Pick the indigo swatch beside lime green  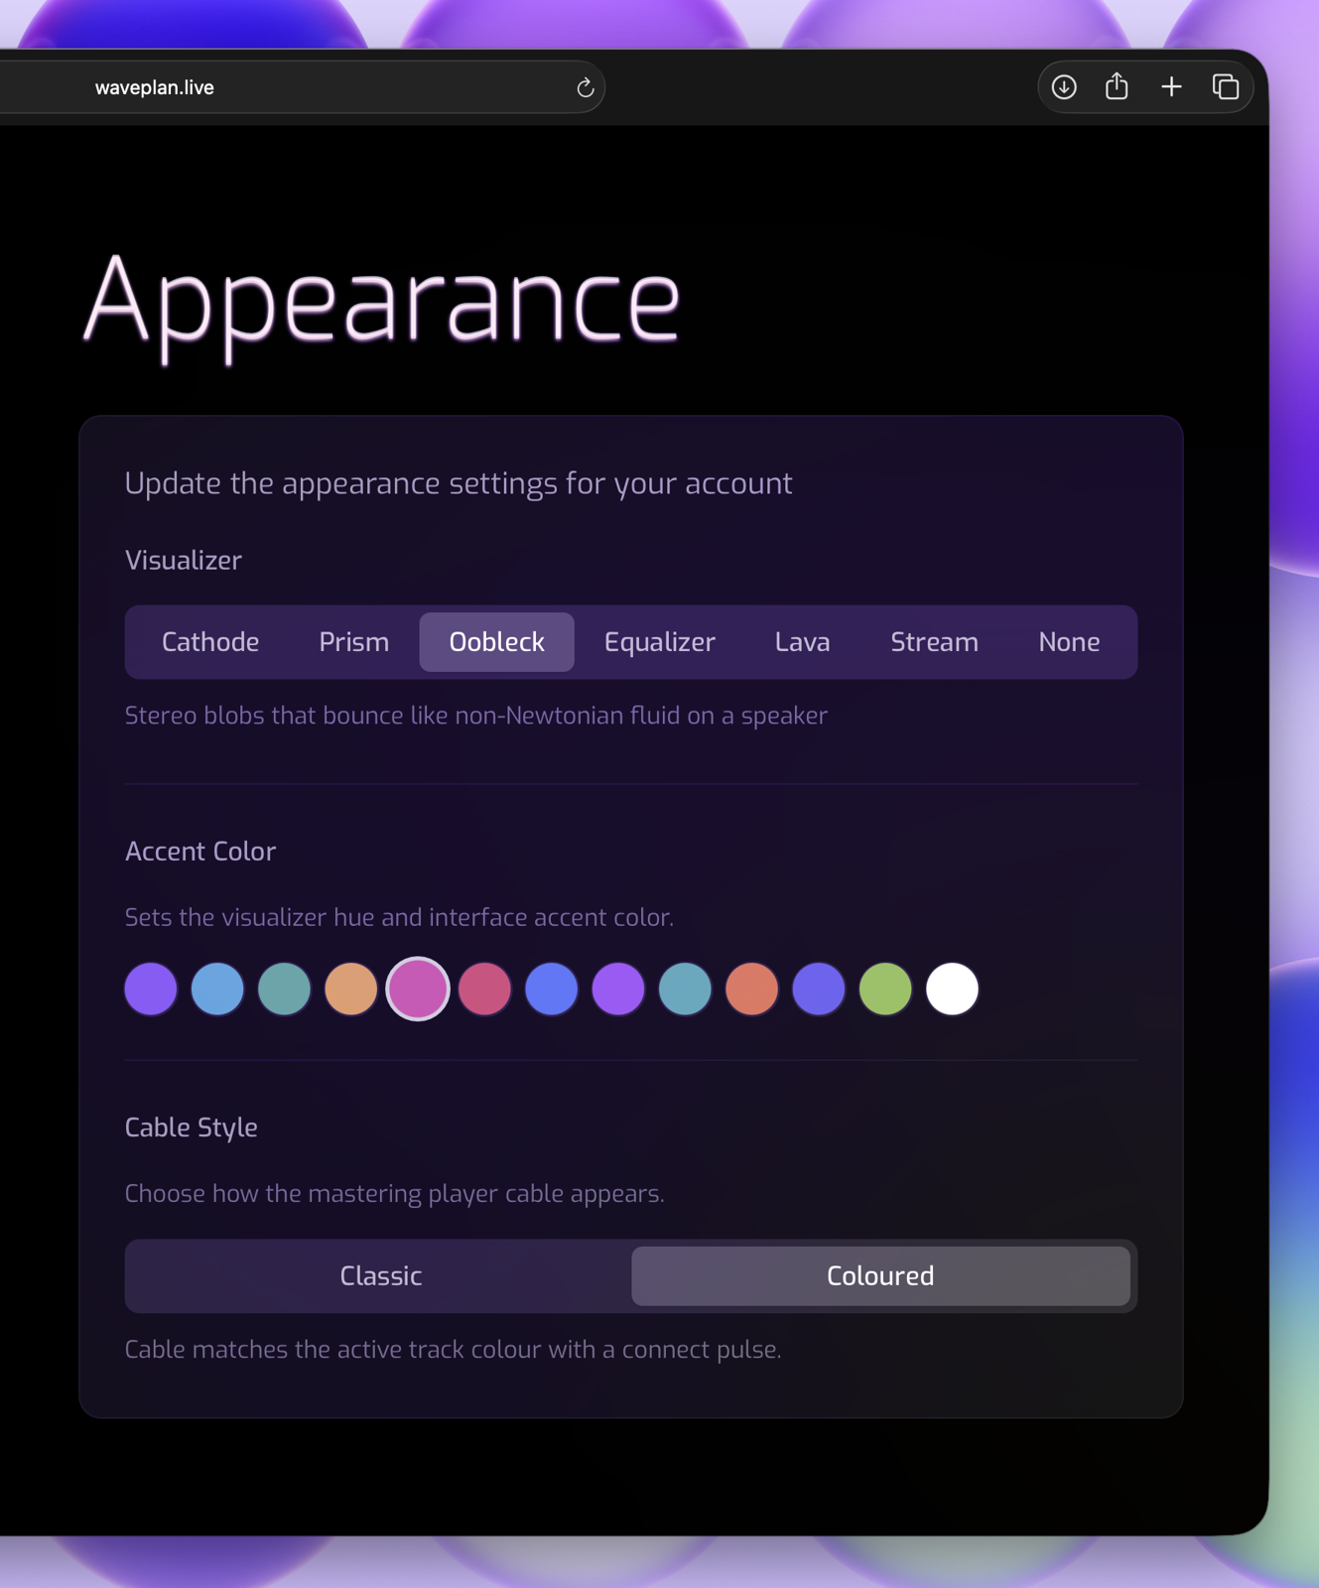(x=819, y=989)
